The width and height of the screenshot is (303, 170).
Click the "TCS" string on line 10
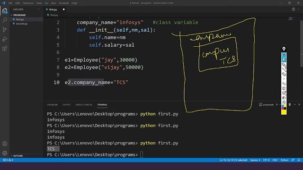[x=121, y=82]
